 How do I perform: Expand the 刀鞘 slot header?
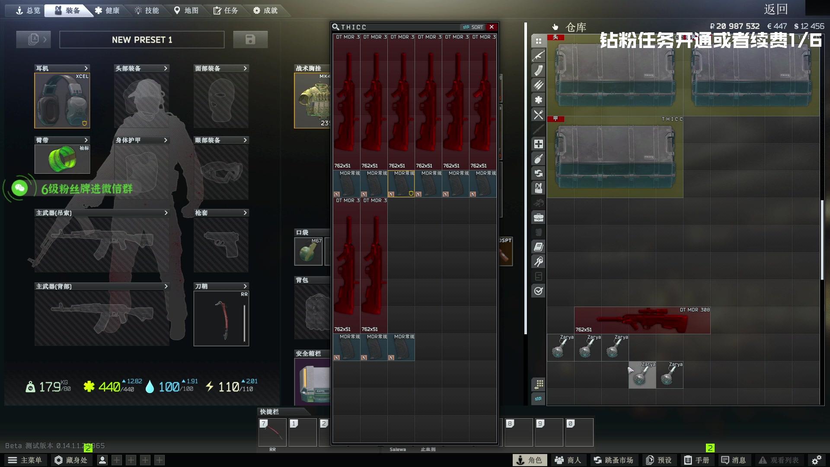[221, 286]
